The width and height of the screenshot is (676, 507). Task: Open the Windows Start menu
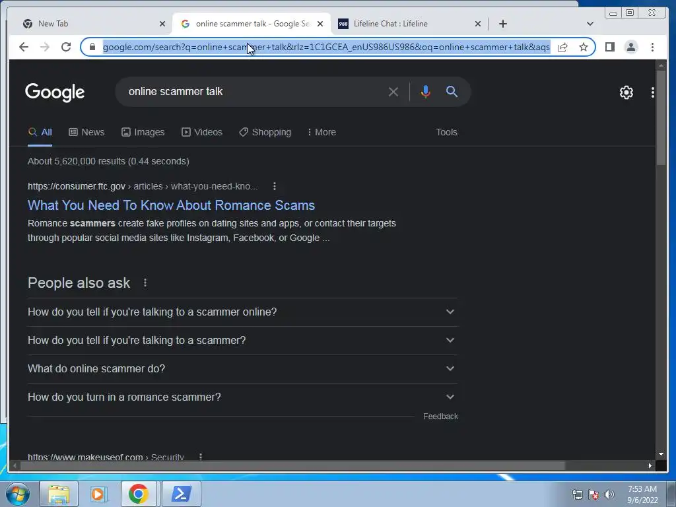(x=18, y=494)
